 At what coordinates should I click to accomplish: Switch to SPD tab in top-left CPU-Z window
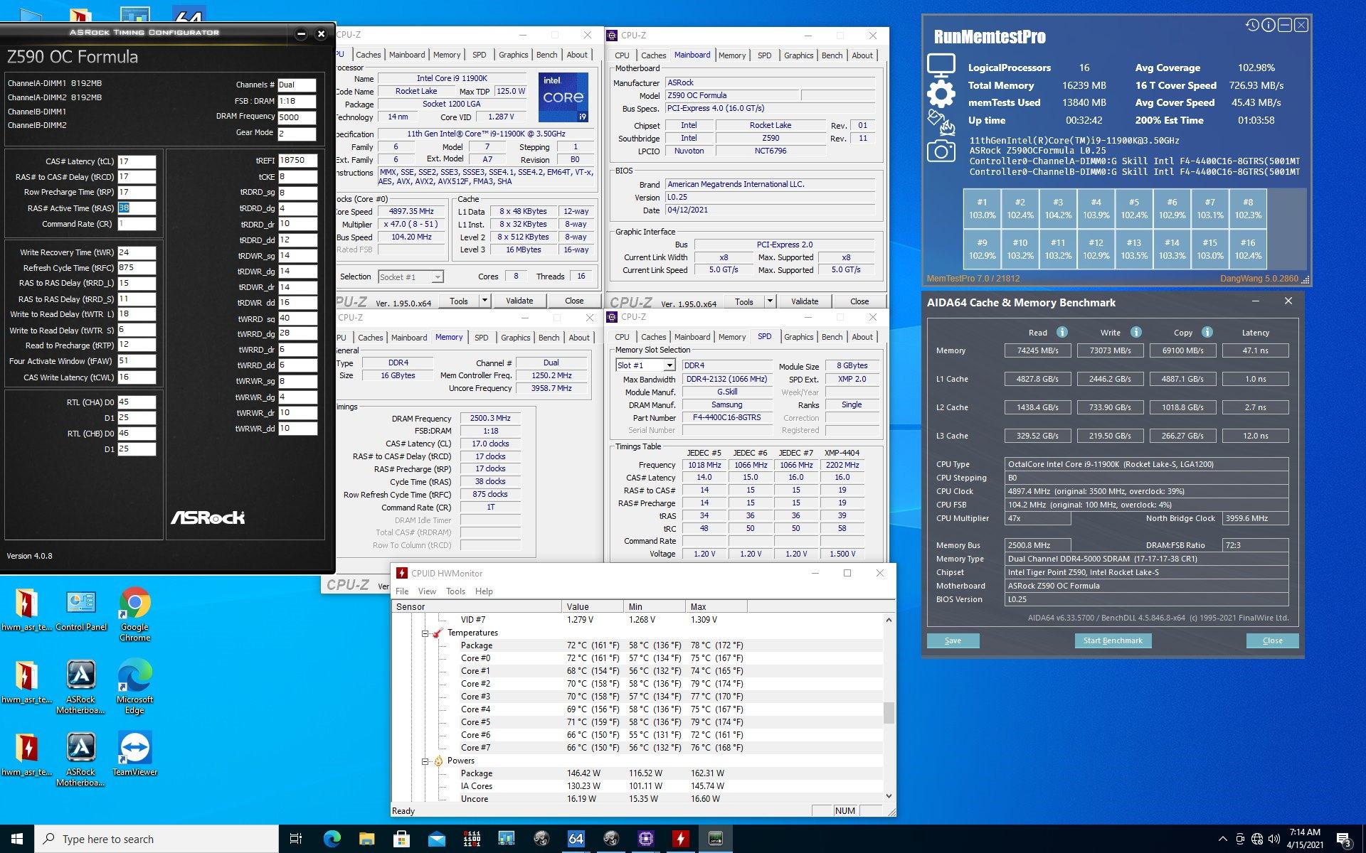[x=480, y=55]
